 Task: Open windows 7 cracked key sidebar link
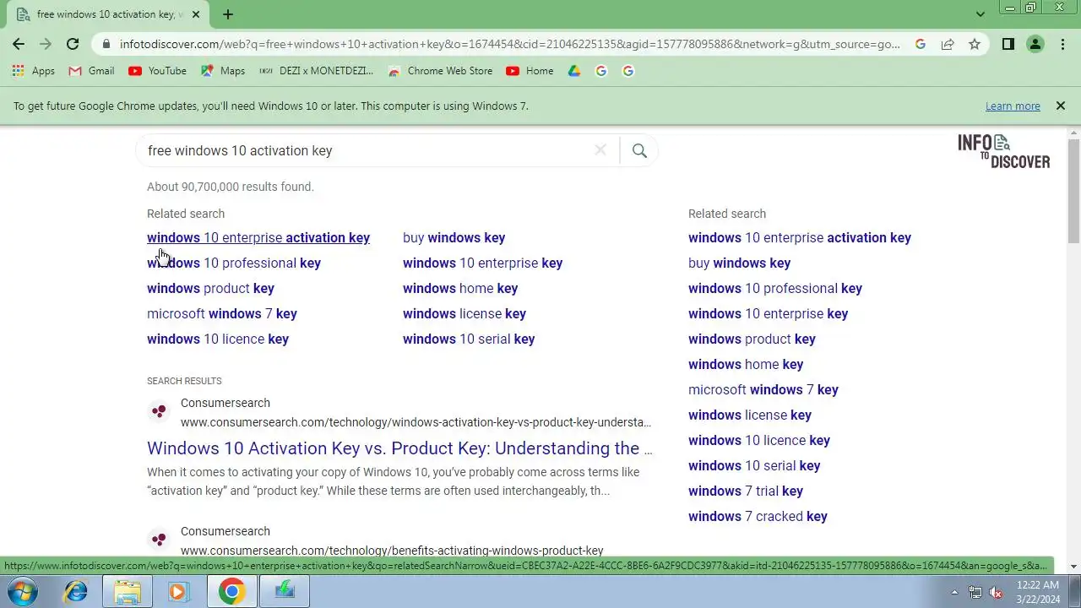758,517
